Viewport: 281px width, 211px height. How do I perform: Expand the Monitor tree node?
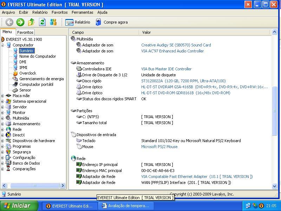(2, 113)
